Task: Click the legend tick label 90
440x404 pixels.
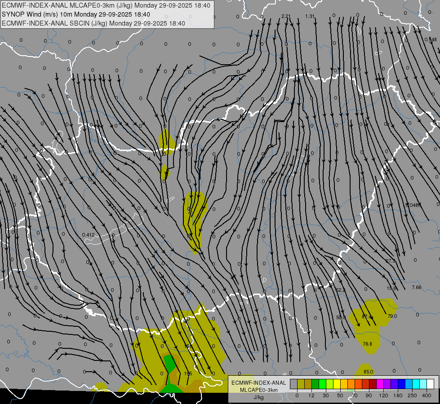Action: coord(369,395)
